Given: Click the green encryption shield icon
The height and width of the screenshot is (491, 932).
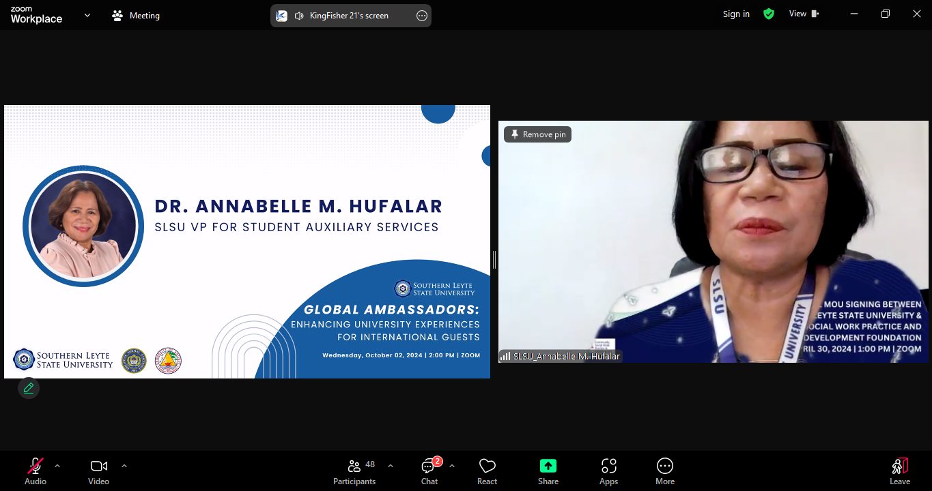Looking at the screenshot, I should pos(769,14).
